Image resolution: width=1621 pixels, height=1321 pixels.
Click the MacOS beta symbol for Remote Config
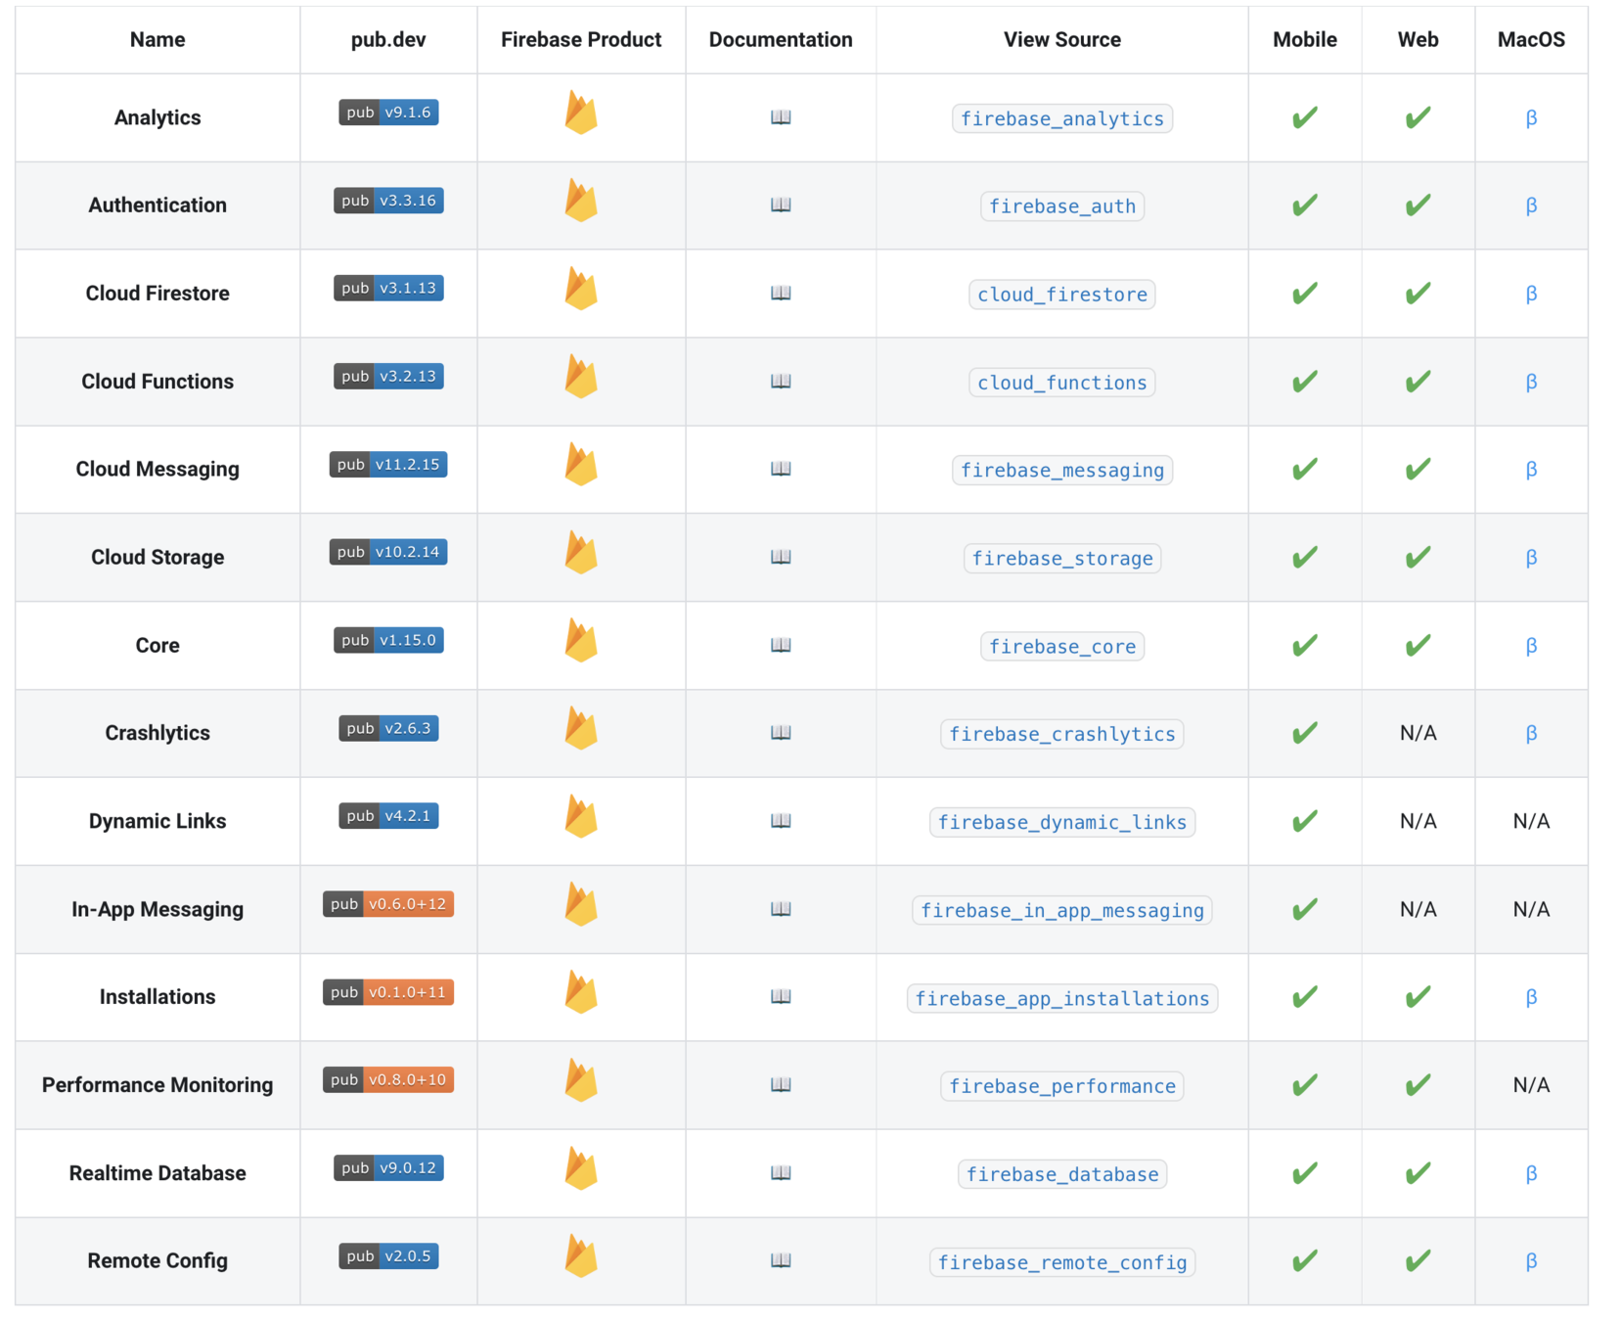pos(1531,1262)
